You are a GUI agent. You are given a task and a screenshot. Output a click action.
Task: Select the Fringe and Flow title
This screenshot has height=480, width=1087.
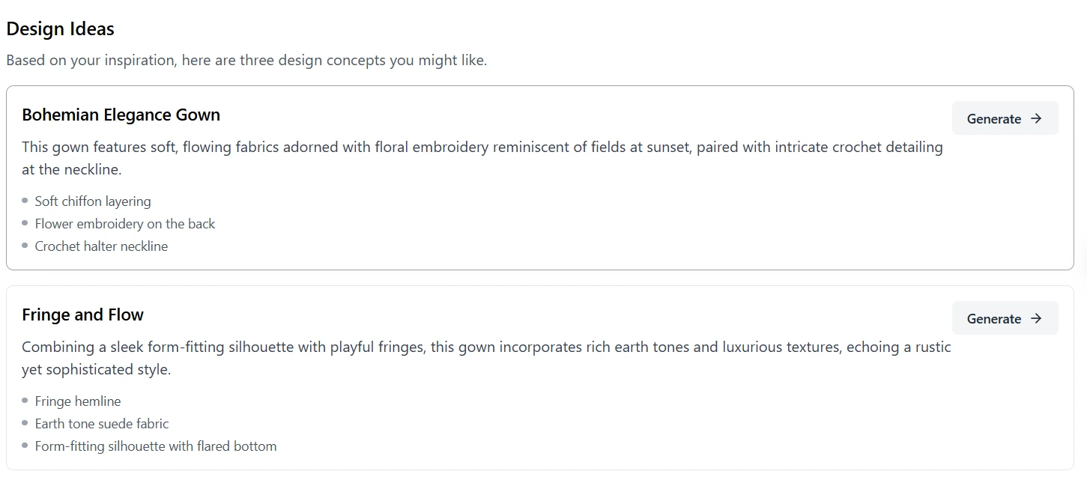[82, 315]
